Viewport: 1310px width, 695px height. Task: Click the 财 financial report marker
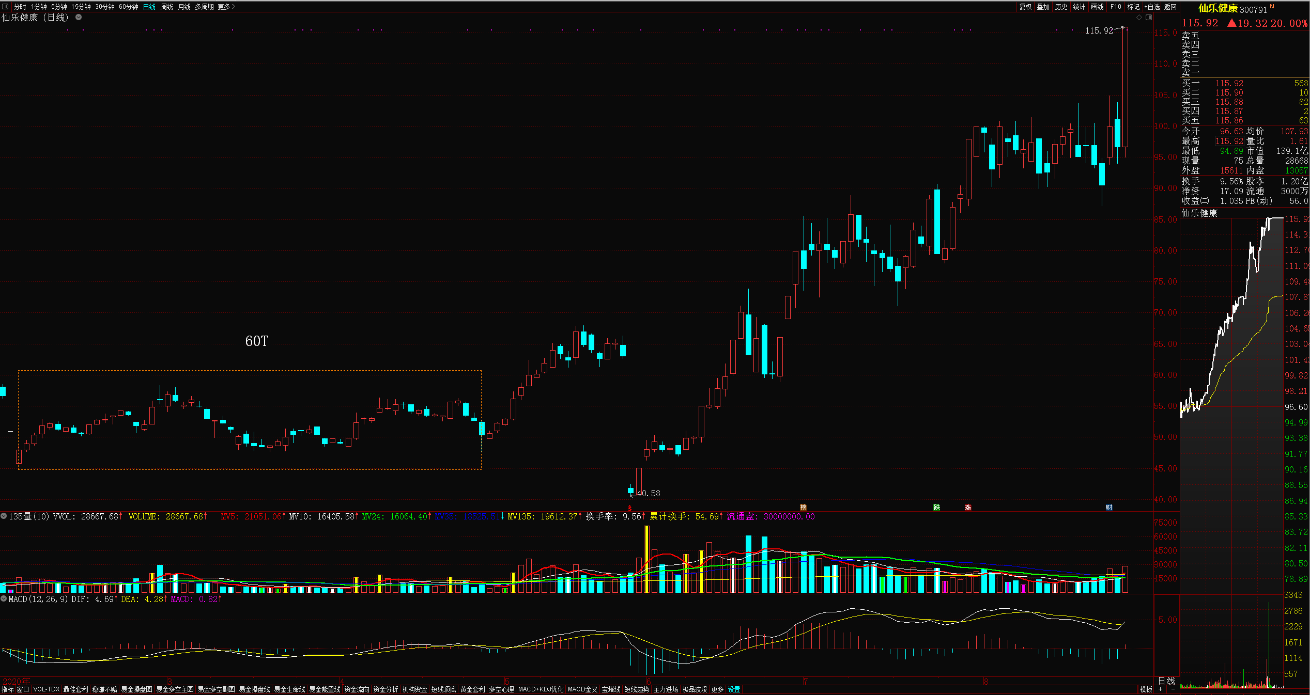(x=1109, y=507)
